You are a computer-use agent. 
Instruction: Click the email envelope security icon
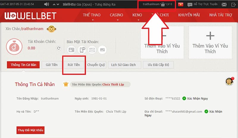point(92,50)
